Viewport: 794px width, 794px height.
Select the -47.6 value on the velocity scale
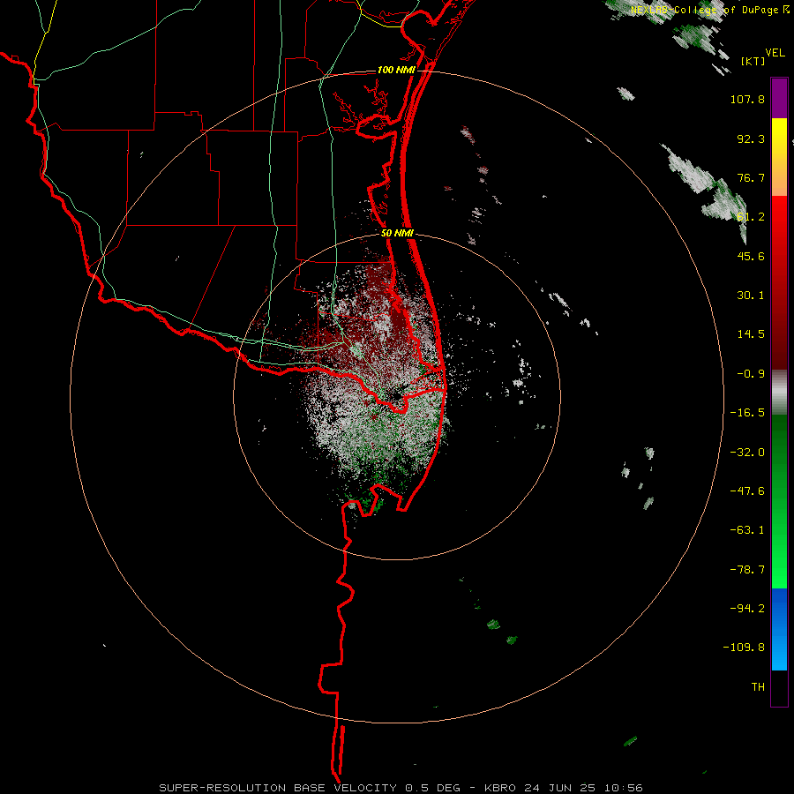(x=747, y=491)
